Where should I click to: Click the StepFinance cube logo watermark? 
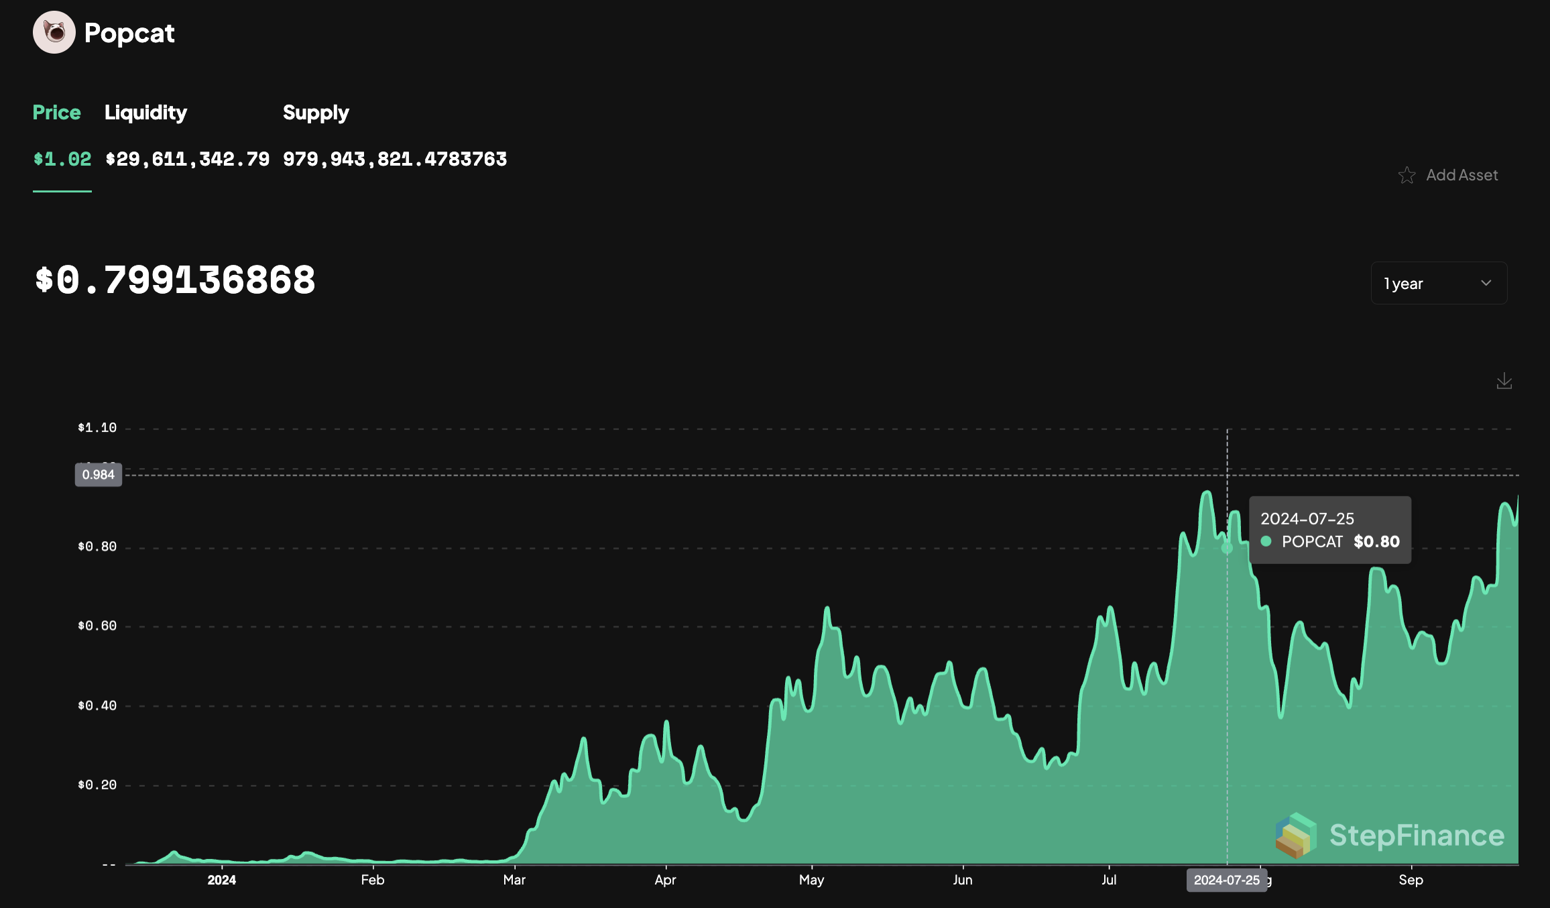coord(1295,835)
